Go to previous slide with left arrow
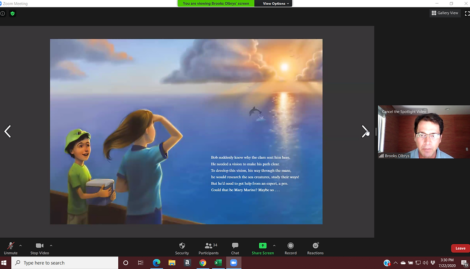470x269 pixels. (7, 131)
